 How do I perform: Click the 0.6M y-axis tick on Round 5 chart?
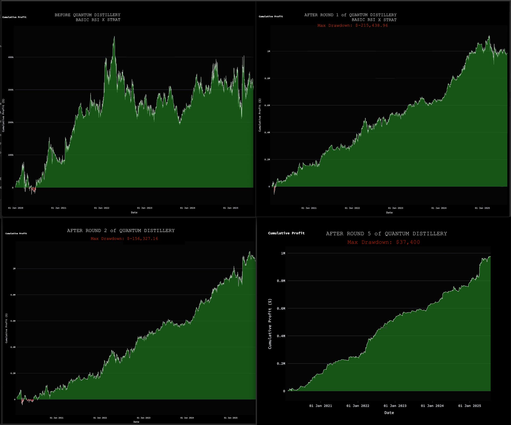(x=281, y=308)
